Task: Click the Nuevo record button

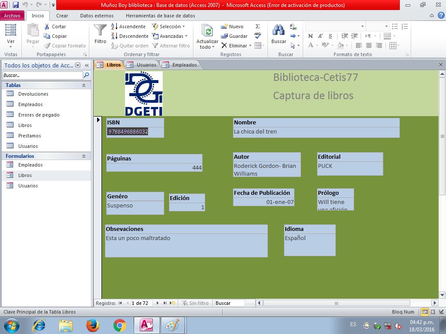Action: 232,27
